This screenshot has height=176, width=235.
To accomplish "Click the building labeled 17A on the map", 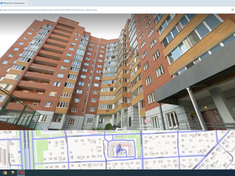I will 113,146.
